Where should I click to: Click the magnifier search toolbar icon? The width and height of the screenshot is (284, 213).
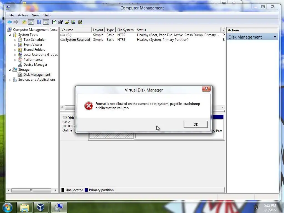73,22
